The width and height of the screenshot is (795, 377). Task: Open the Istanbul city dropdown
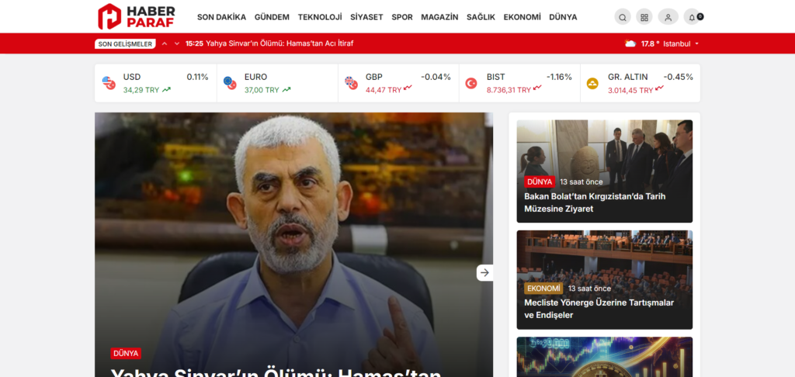[681, 43]
